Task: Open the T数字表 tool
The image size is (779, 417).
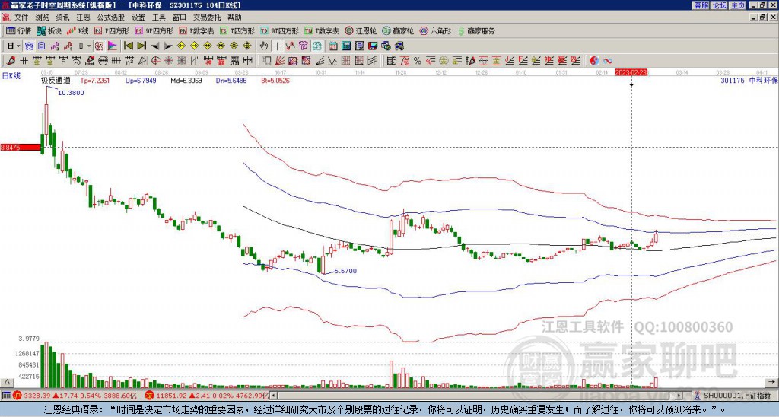Action: click(322, 30)
